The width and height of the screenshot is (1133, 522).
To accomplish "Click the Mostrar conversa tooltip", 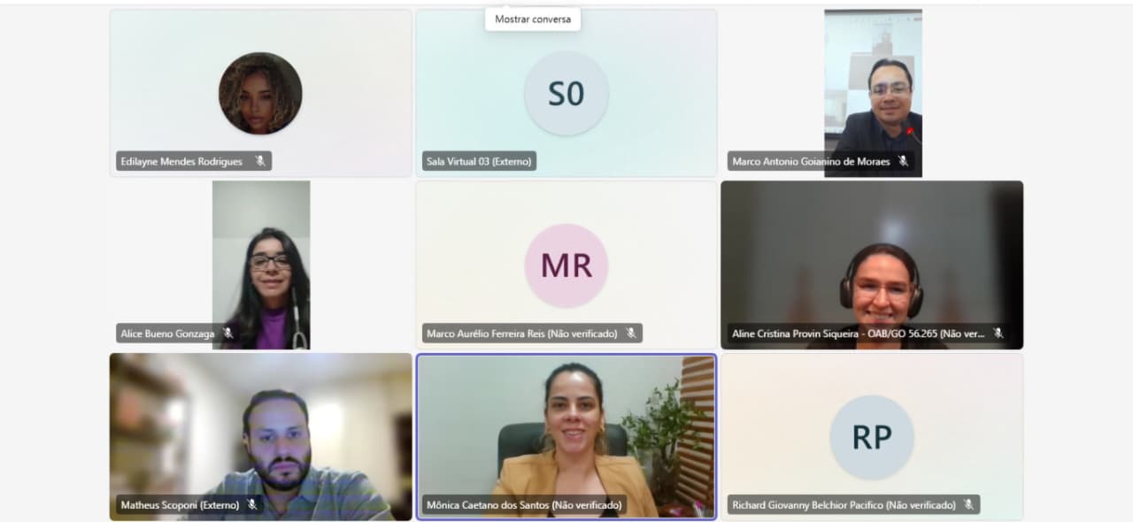I will [533, 19].
